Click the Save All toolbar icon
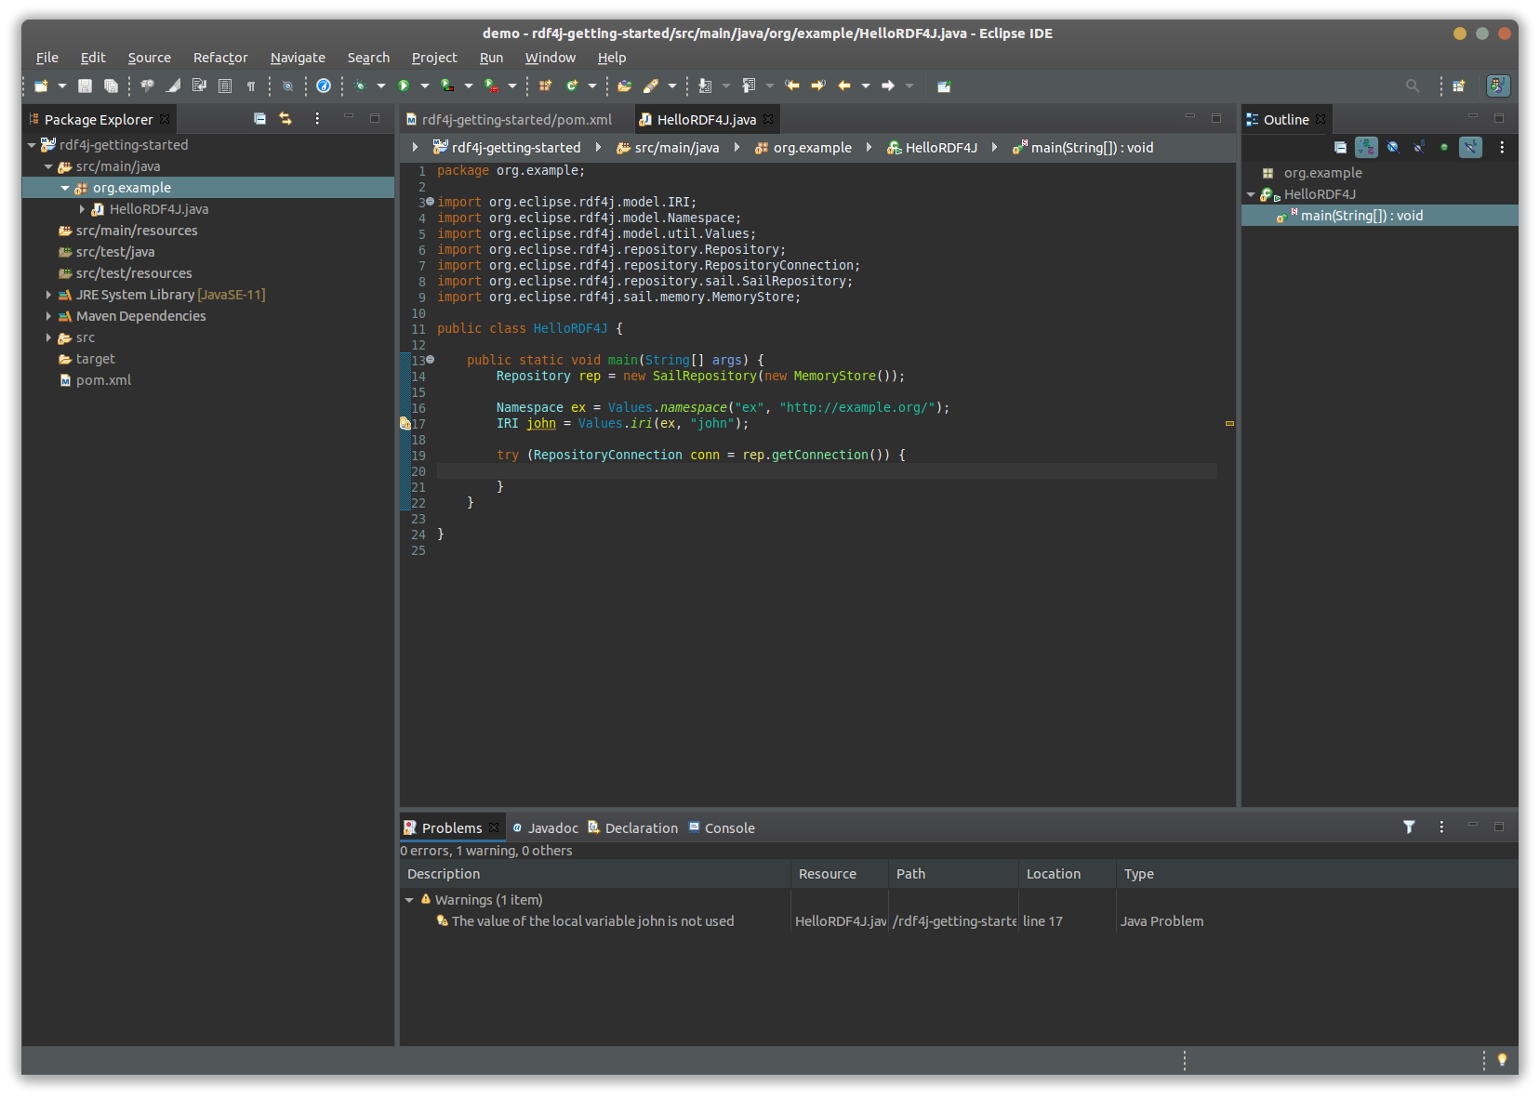This screenshot has width=1540, height=1098. pos(111,86)
